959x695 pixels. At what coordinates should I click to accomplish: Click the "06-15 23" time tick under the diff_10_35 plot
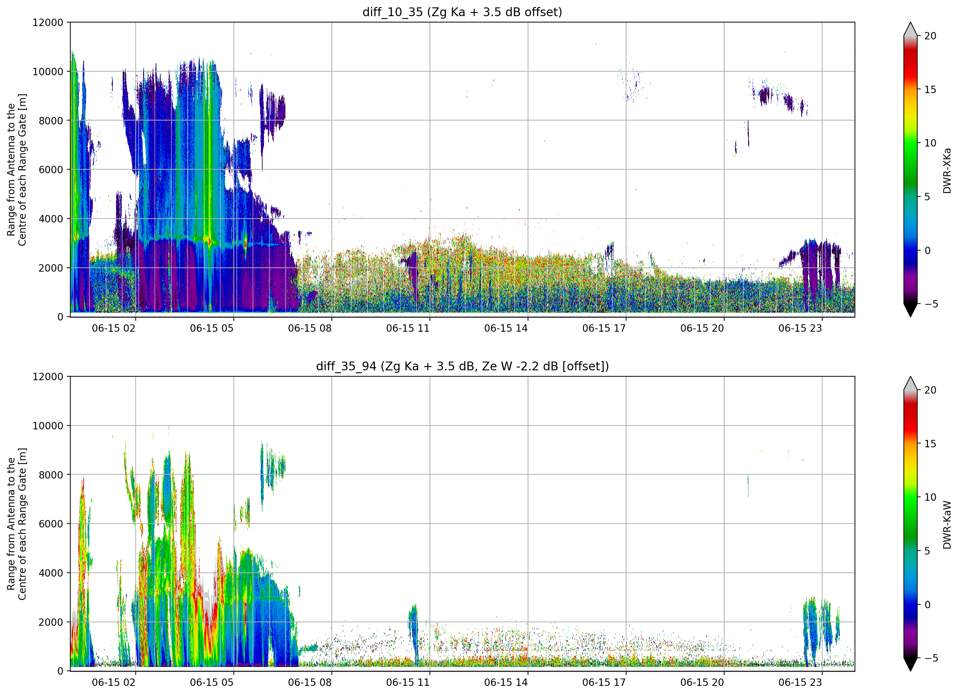800,329
